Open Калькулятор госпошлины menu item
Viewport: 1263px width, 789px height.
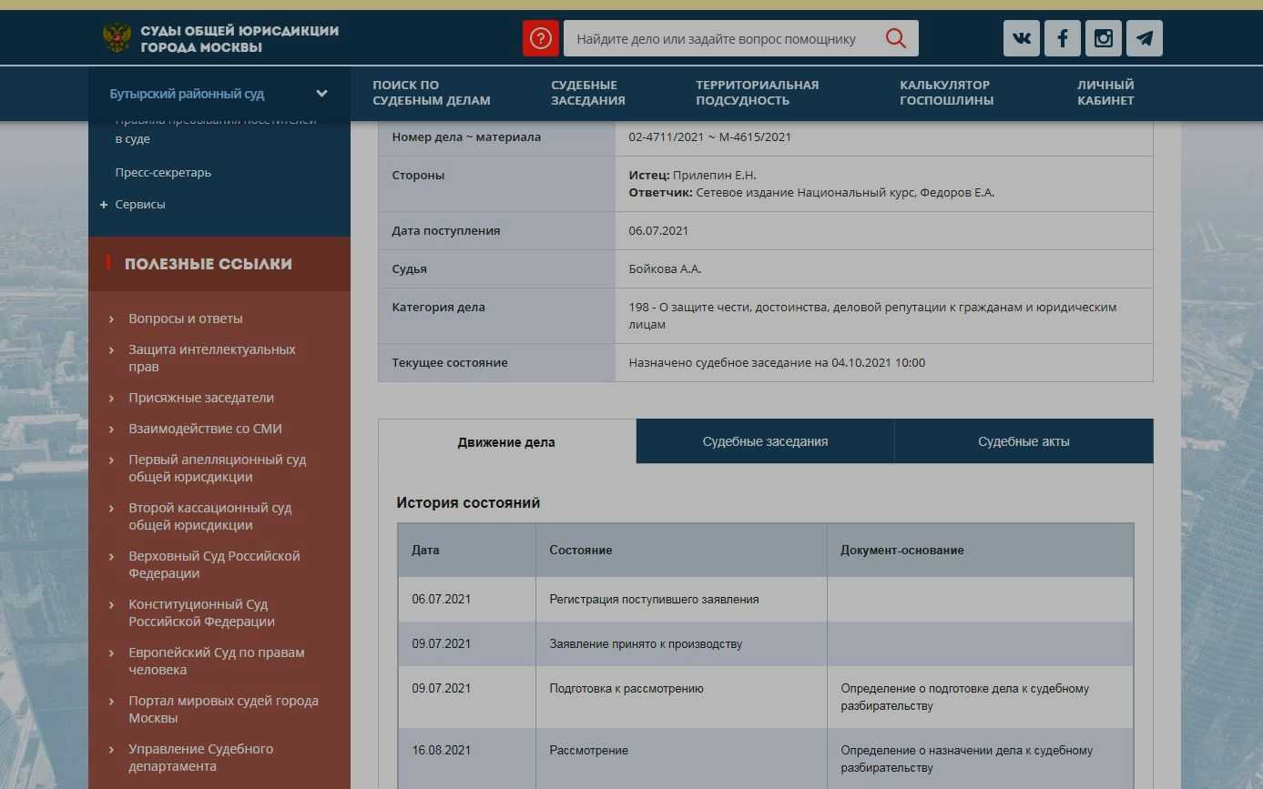coord(946,93)
